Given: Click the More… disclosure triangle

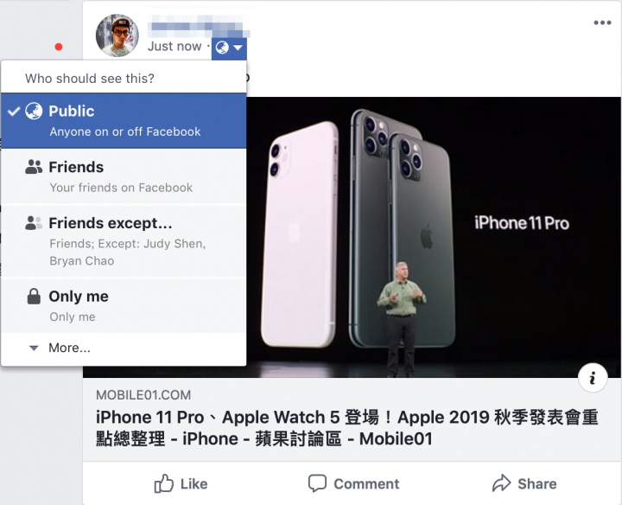Looking at the screenshot, I should [34, 348].
